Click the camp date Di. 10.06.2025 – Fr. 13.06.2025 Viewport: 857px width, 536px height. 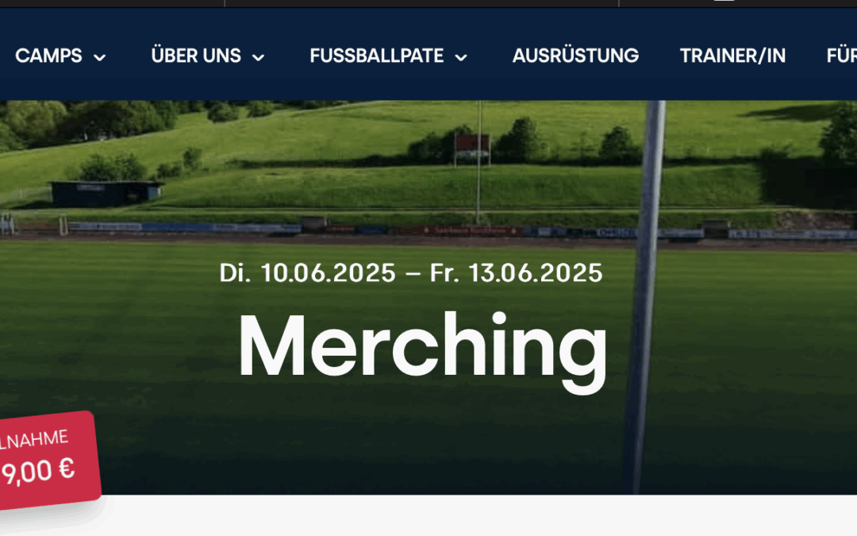[x=411, y=273]
